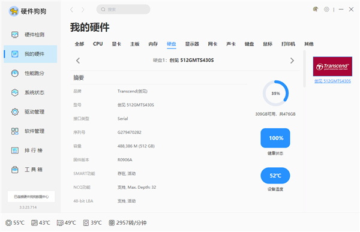360x232 pixels.
Task: Switch to the 主板 tab
Action: [135, 44]
